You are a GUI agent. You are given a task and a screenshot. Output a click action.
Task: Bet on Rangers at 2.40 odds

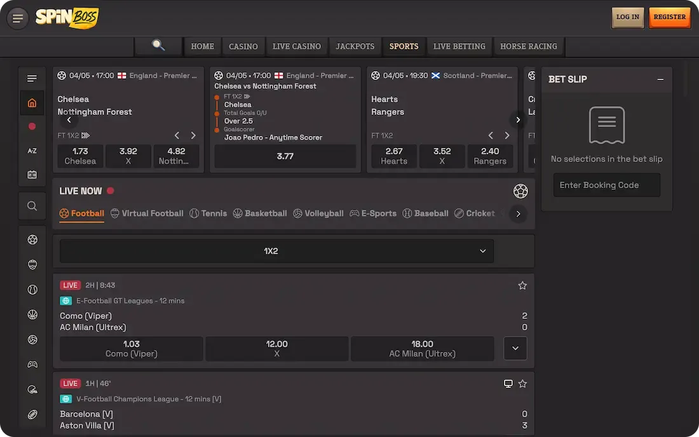click(490, 156)
